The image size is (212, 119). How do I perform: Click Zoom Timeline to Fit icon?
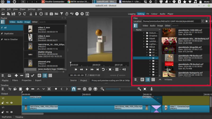[145, 89]
